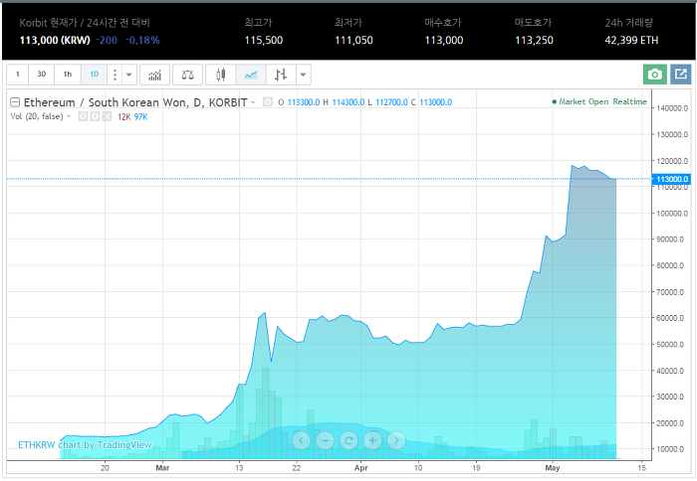Screen dimensions: 697x481
Task: Select the 1 minute interval button
Action: (x=18, y=75)
